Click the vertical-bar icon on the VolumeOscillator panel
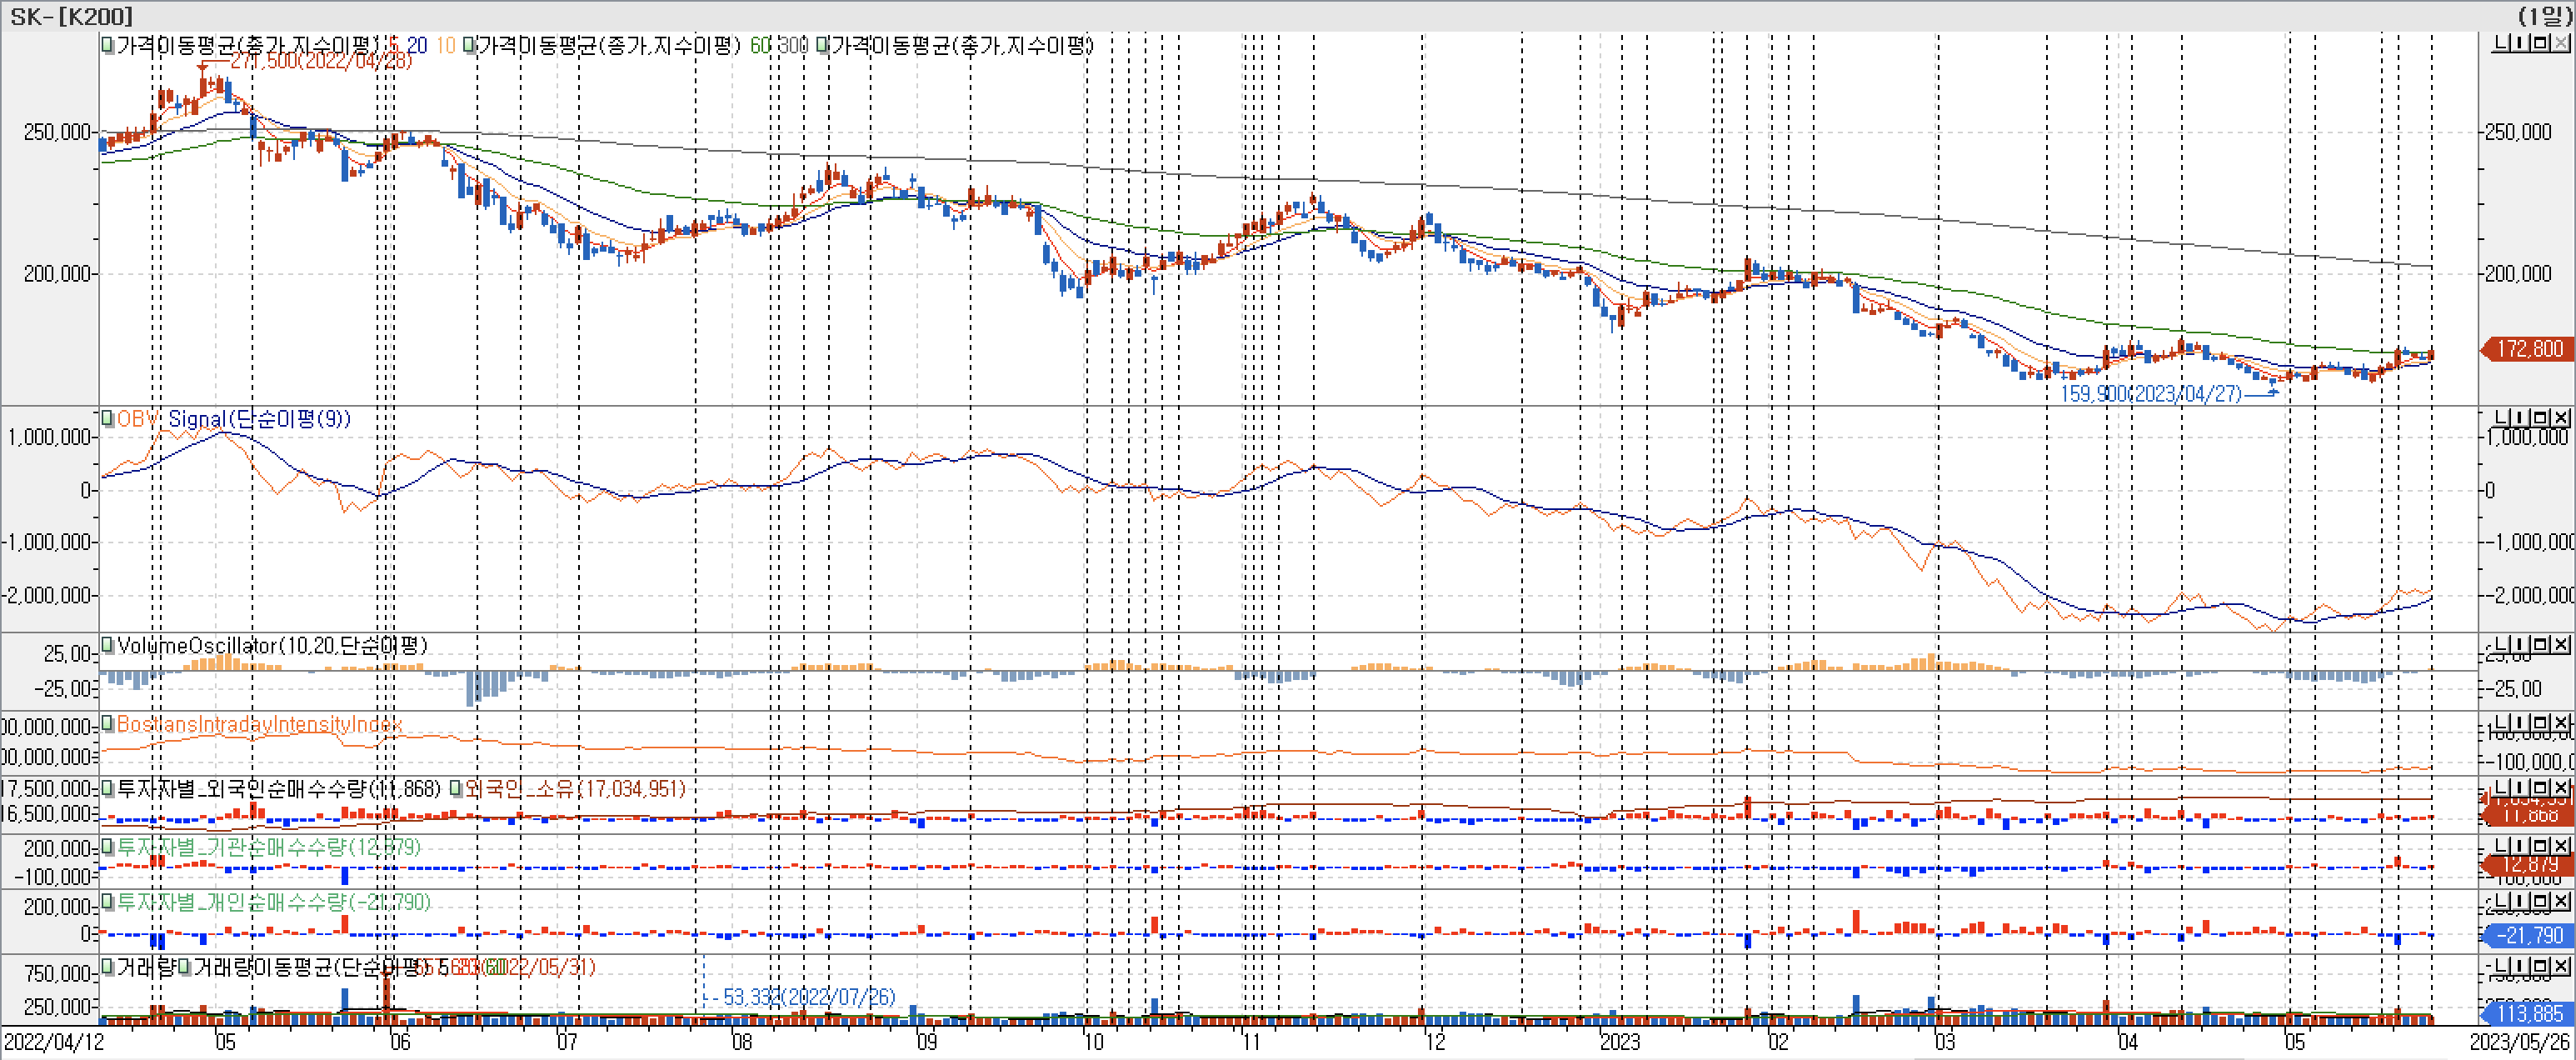2576x1060 pixels. pos(2522,645)
